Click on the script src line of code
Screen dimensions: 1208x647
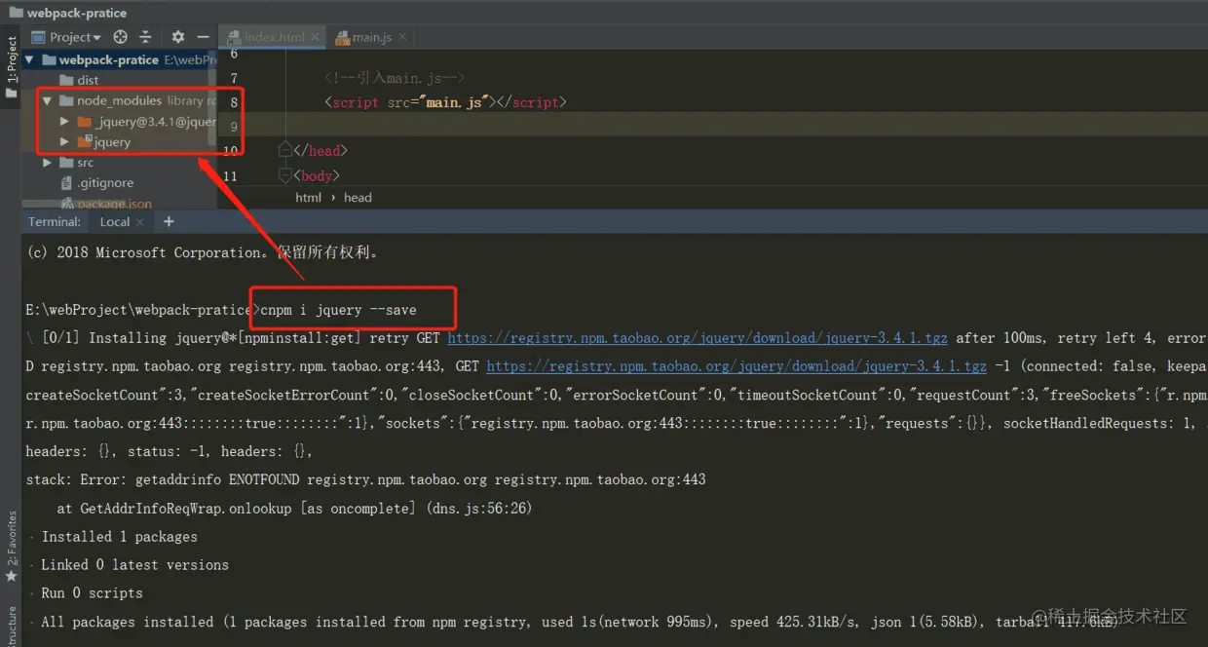[445, 102]
